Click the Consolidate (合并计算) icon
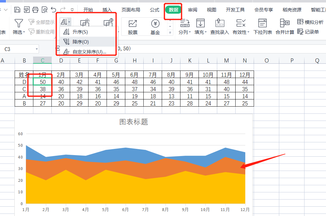The width and height of the screenshot is (326, 216). click(285, 23)
